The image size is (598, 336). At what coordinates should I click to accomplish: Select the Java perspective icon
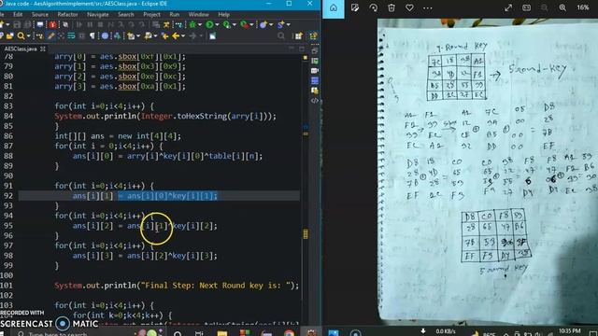(x=314, y=35)
